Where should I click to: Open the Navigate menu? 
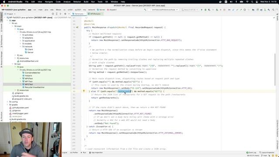(49, 2)
